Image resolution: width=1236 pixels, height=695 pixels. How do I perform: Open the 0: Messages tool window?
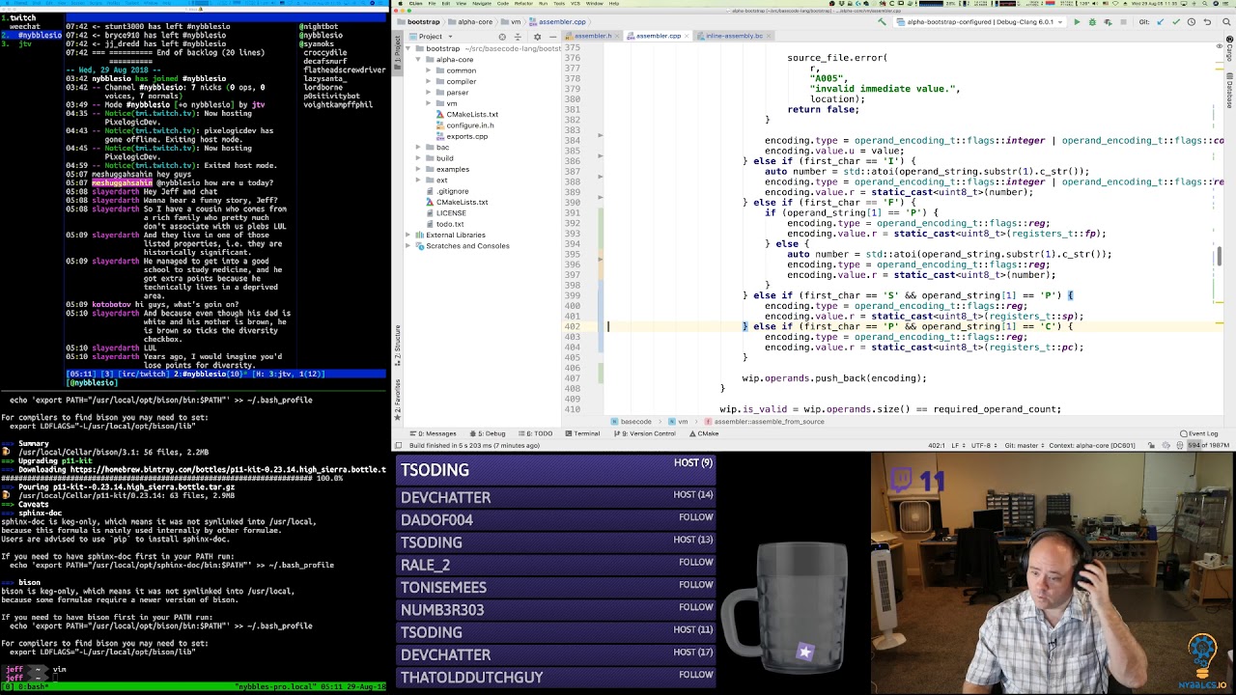click(x=433, y=433)
